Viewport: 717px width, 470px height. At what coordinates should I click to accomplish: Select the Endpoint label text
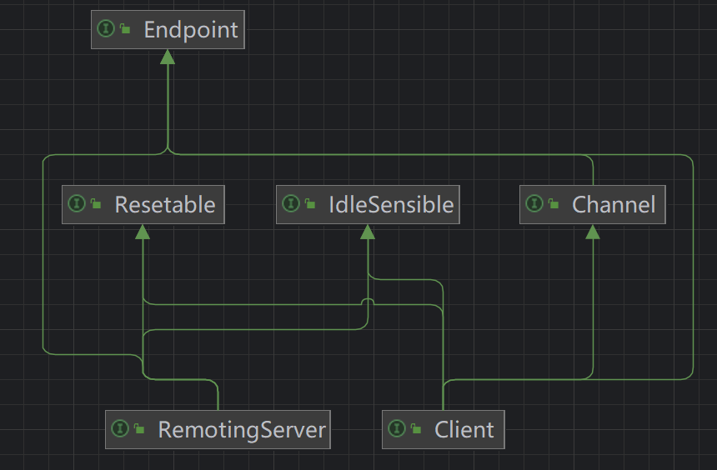[x=191, y=30]
